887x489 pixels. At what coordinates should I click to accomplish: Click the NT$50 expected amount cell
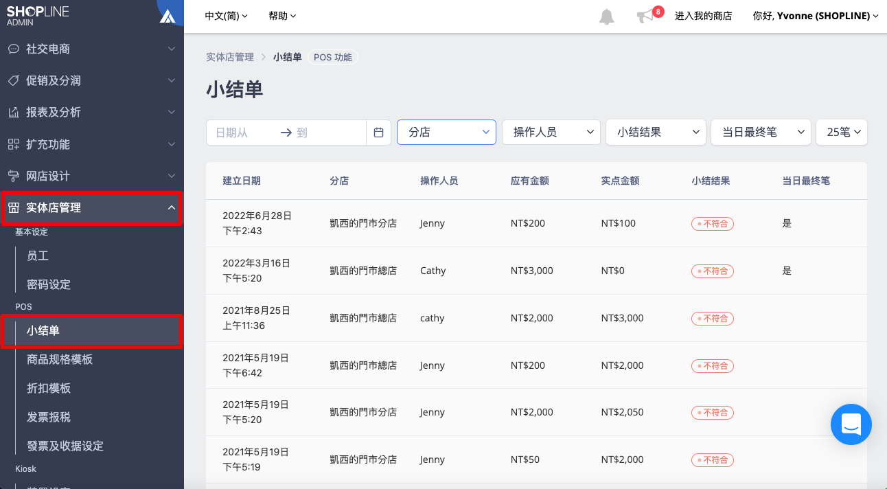click(x=525, y=459)
